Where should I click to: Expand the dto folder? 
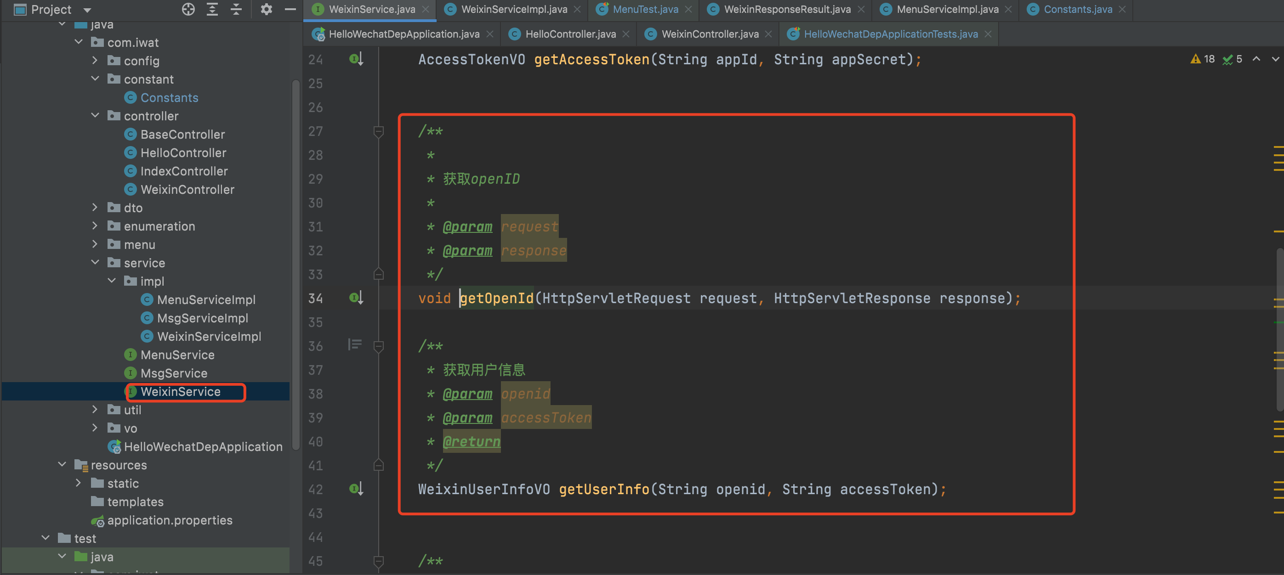[95, 207]
